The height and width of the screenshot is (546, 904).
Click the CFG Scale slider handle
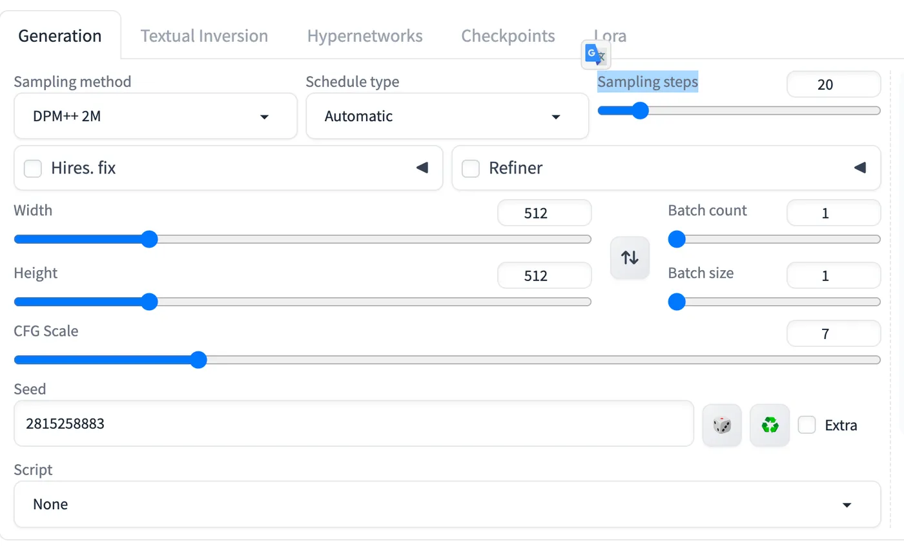(x=198, y=360)
